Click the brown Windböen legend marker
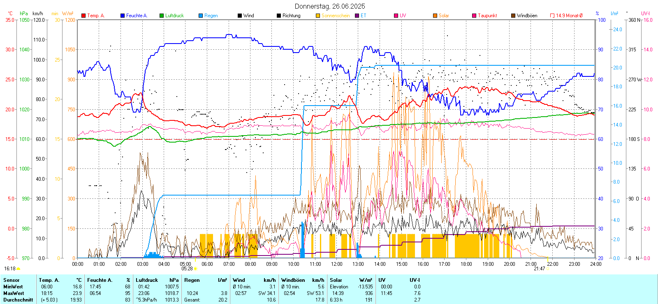The width and height of the screenshot is (658, 304). coord(513,16)
